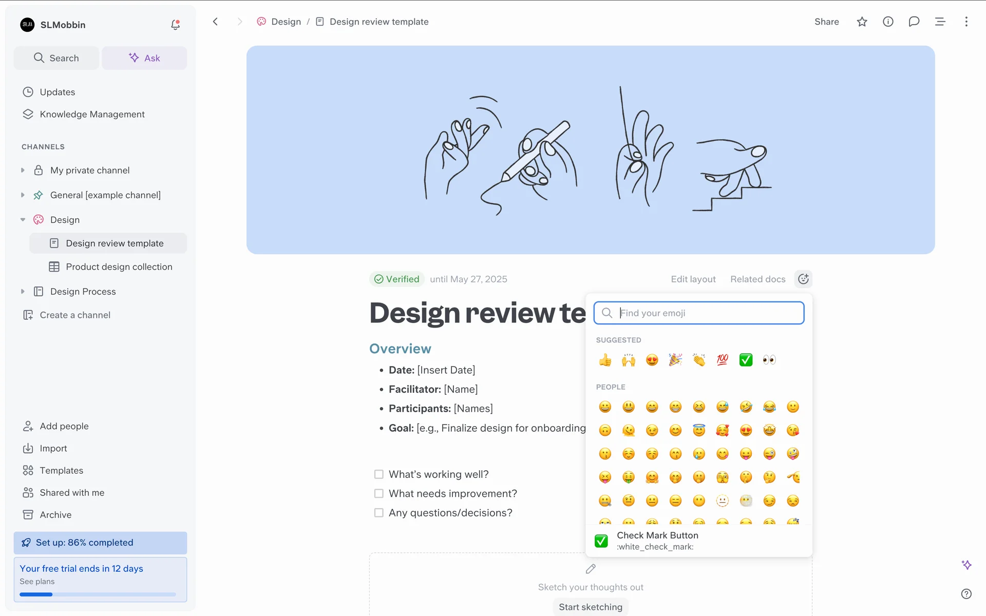Tick the "Any questions/decisions?" checkbox

pyautogui.click(x=379, y=513)
